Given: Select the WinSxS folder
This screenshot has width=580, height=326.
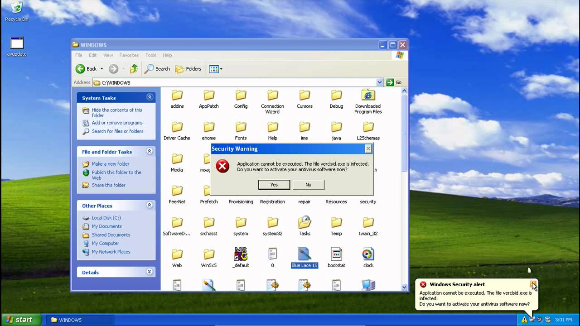Looking at the screenshot, I should (x=209, y=258).
